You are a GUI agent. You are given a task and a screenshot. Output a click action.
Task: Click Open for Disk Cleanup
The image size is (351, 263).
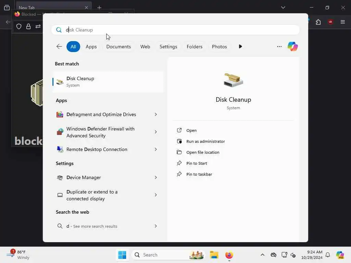191,130
